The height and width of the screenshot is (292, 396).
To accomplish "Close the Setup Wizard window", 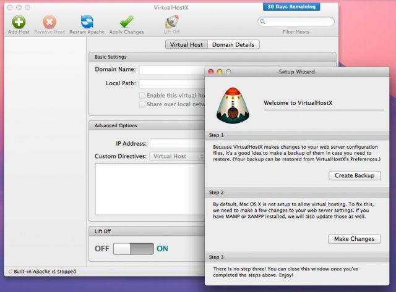I will click(x=211, y=72).
